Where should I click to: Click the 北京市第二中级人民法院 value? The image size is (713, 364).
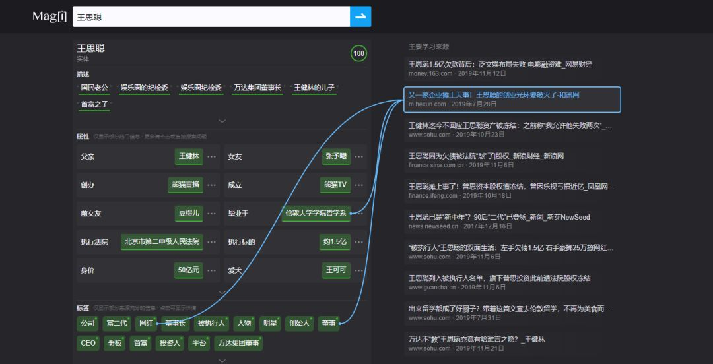click(x=162, y=242)
